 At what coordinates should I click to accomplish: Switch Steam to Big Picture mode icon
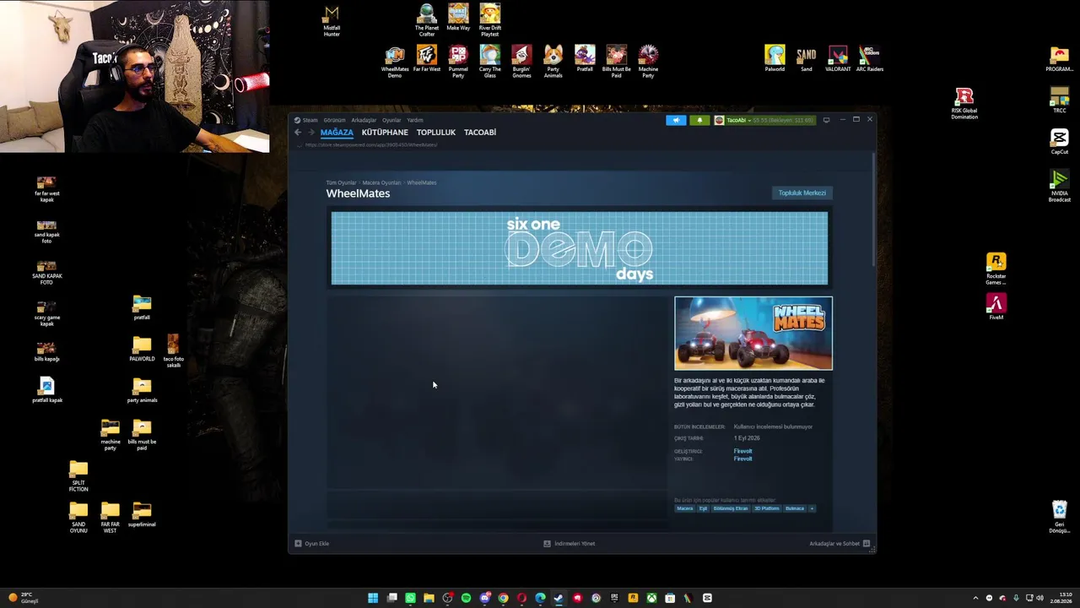click(x=826, y=120)
